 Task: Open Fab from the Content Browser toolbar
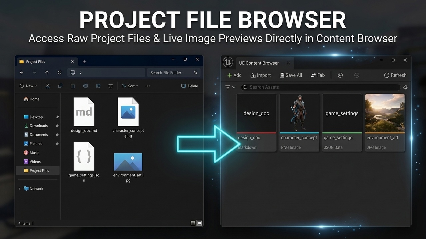pos(318,75)
